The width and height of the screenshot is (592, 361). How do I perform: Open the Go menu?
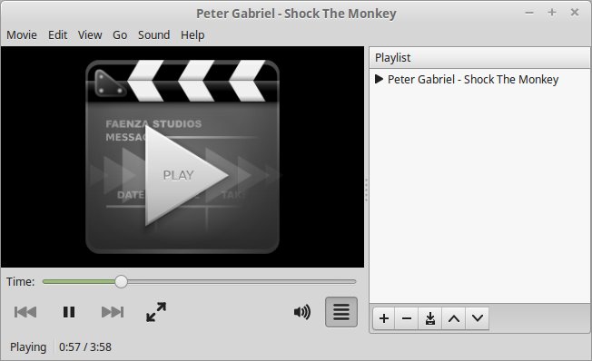click(x=120, y=35)
